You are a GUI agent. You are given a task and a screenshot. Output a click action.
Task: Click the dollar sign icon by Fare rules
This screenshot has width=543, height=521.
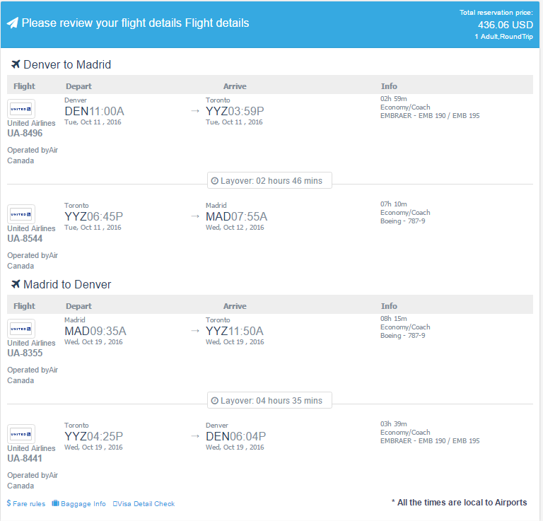pos(9,503)
